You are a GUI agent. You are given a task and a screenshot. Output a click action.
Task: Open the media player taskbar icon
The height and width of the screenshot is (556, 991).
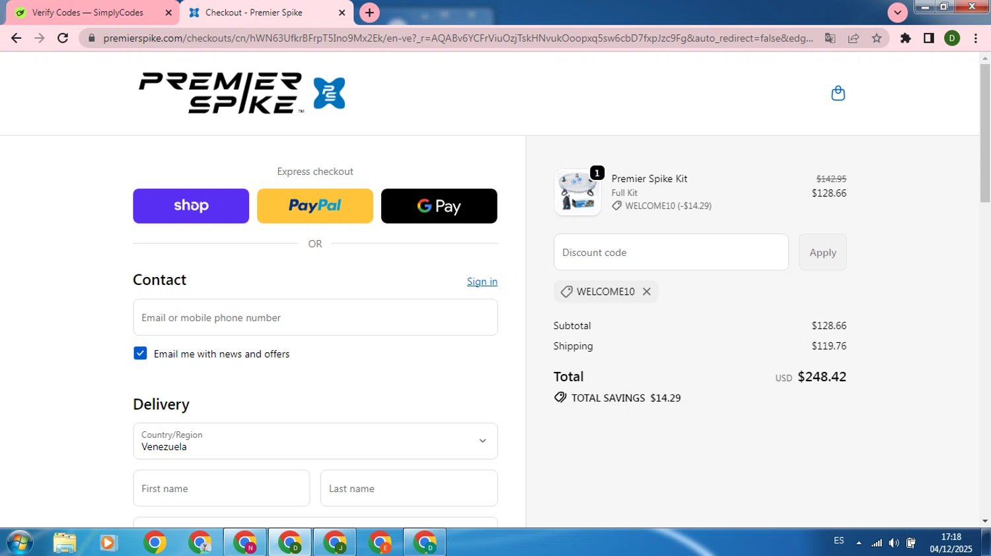(108, 542)
